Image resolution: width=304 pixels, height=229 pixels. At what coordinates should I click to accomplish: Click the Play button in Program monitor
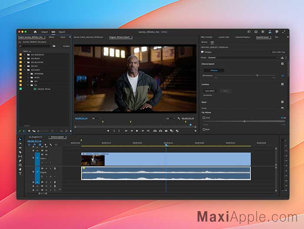pos(137,131)
